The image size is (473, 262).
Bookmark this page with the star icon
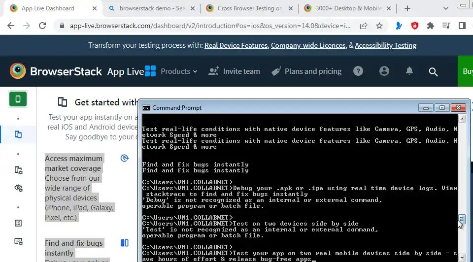pyautogui.click(x=379, y=26)
